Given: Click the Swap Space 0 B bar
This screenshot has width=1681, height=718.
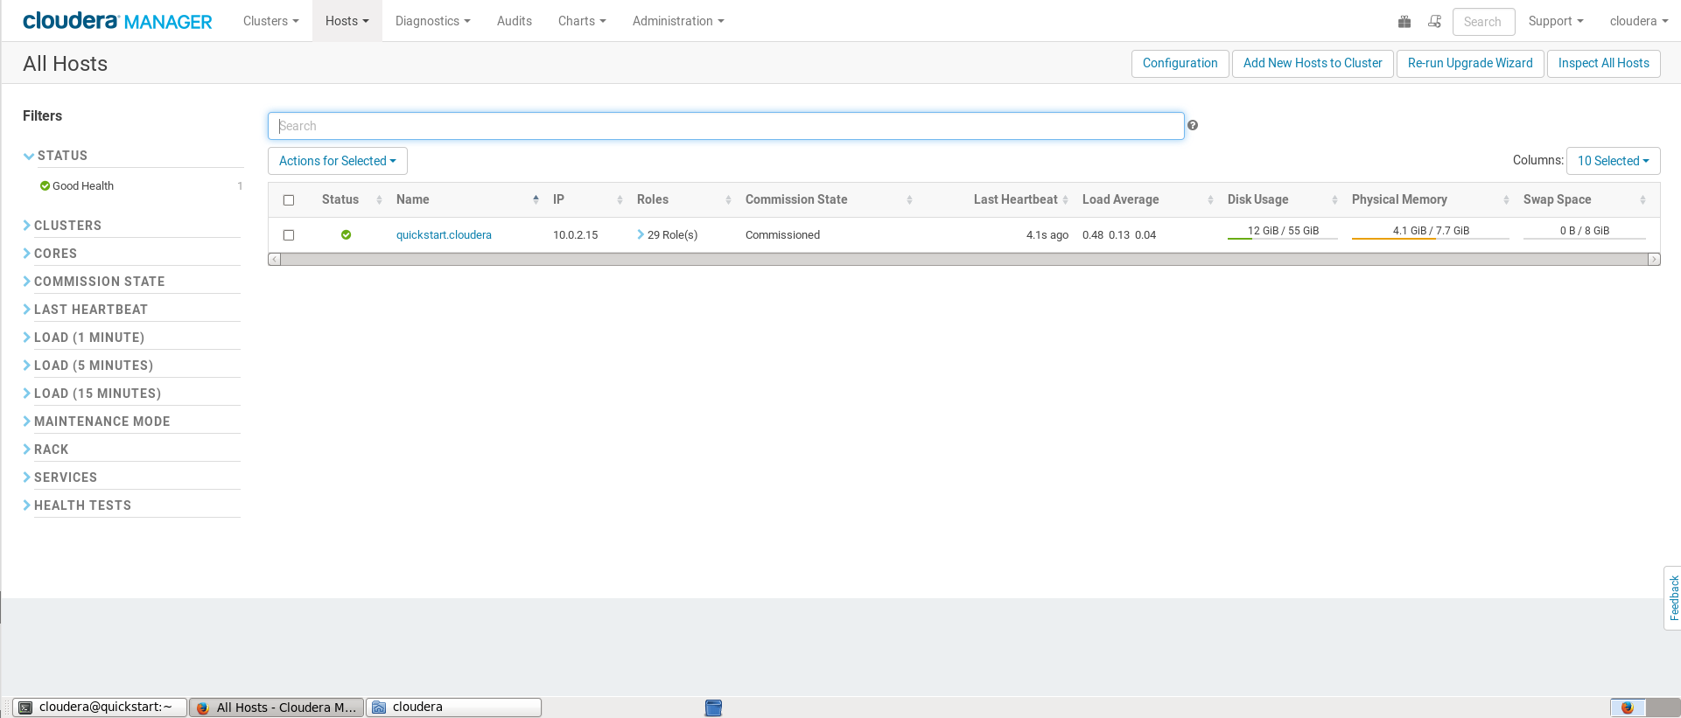Looking at the screenshot, I should [x=1585, y=232].
